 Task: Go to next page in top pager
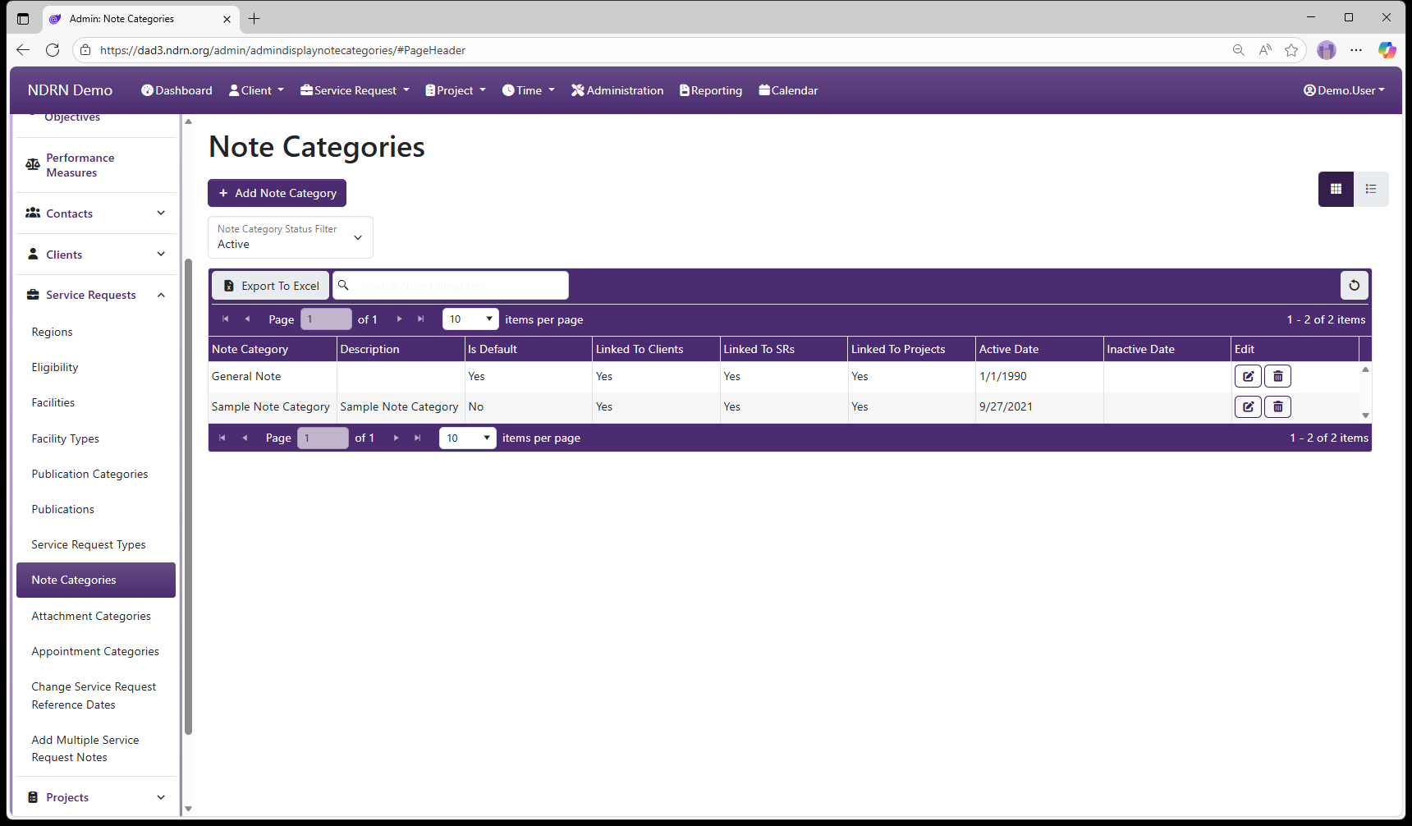[x=400, y=319]
